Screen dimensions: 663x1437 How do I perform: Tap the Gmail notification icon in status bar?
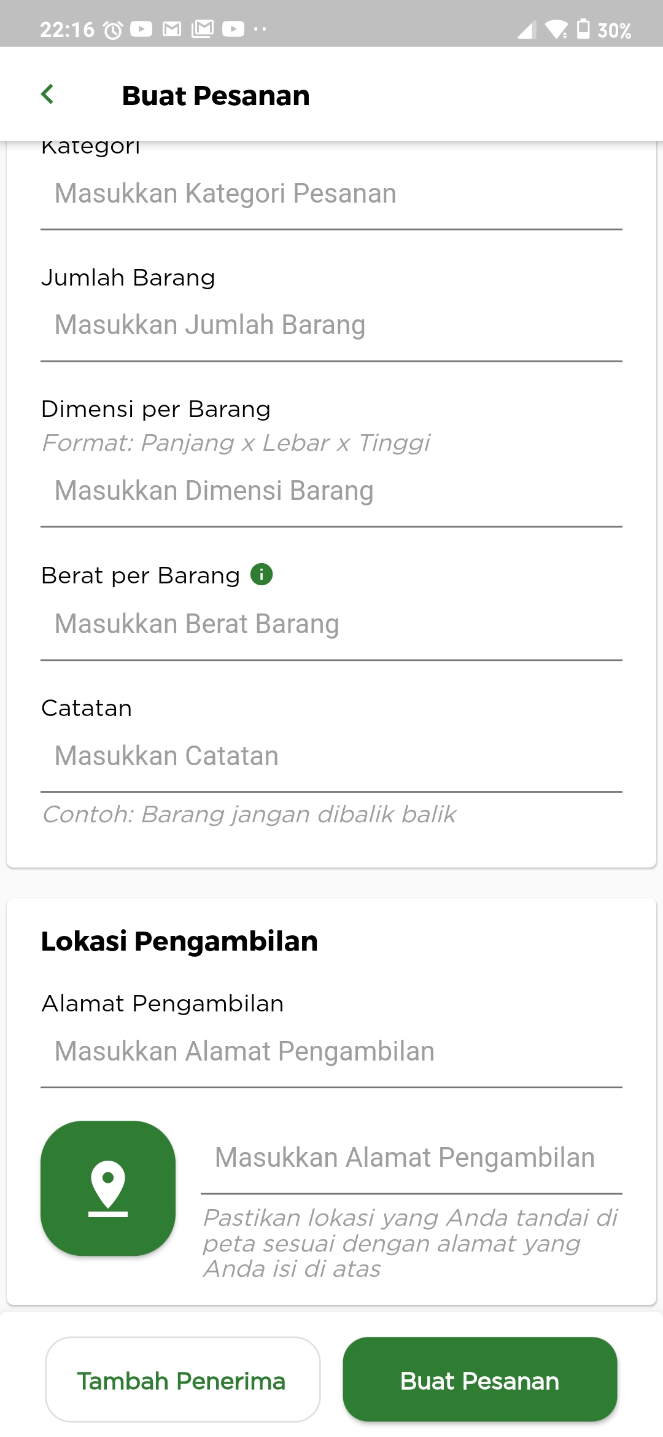(x=172, y=29)
